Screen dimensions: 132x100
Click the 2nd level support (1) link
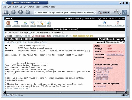[x=41, y=36]
